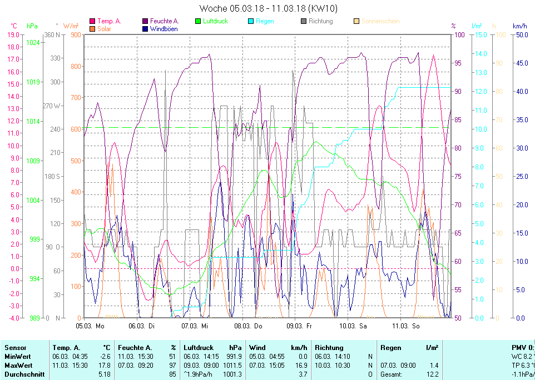535x380 pixels.
Task: Select the 'Feuchte A.' legend label
Action: click(165, 21)
